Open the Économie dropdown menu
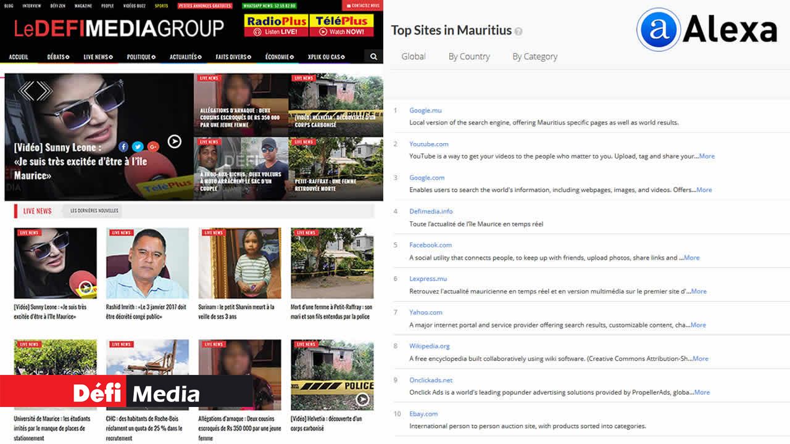 279,57
